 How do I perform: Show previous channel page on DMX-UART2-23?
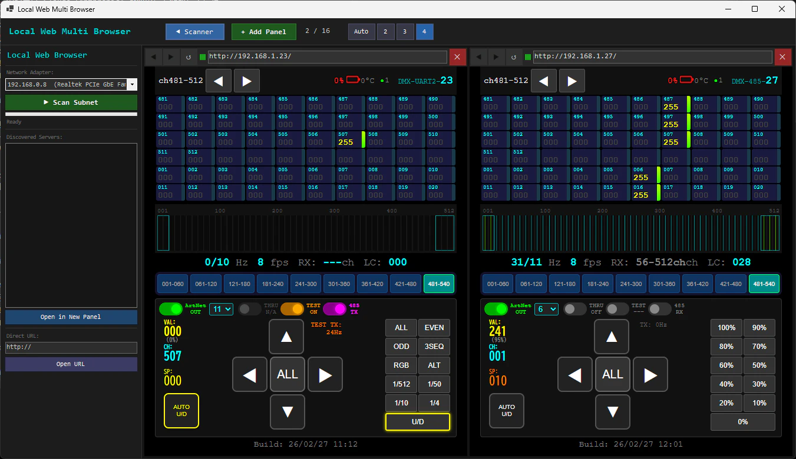point(219,81)
